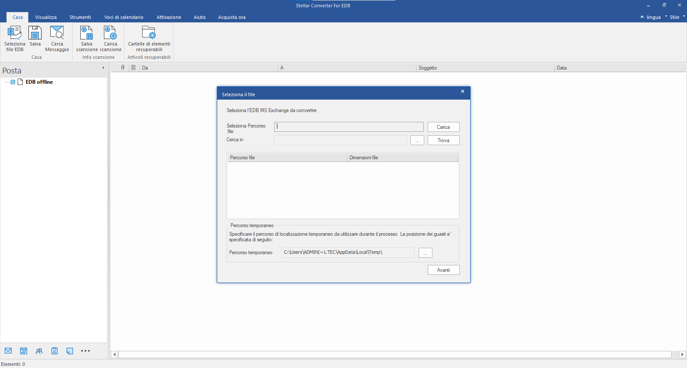
Task: Click the Seleziona file EDB icon
Action: click(x=15, y=39)
